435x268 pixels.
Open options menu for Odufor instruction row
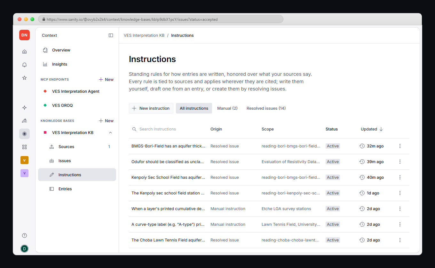(400, 162)
